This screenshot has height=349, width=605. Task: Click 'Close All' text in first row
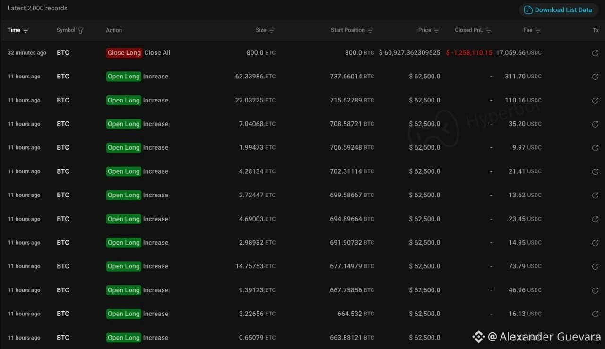click(x=157, y=53)
